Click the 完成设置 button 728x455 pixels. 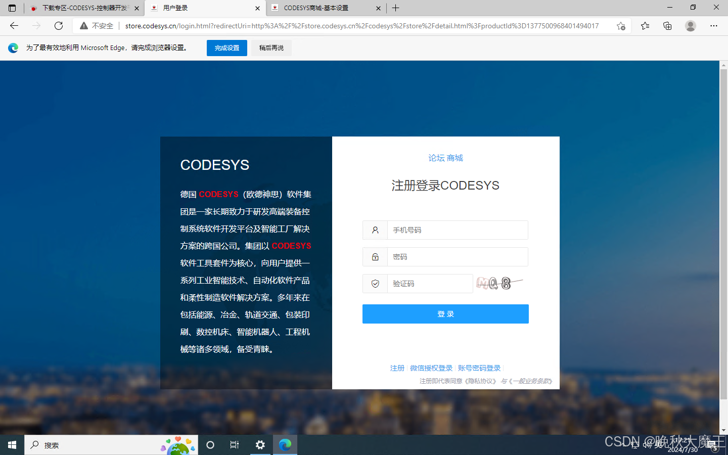(227, 48)
